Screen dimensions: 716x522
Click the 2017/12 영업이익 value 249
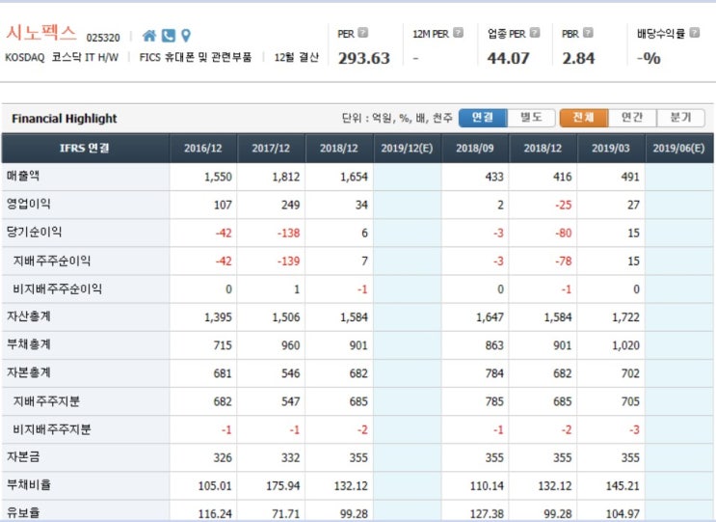click(290, 205)
